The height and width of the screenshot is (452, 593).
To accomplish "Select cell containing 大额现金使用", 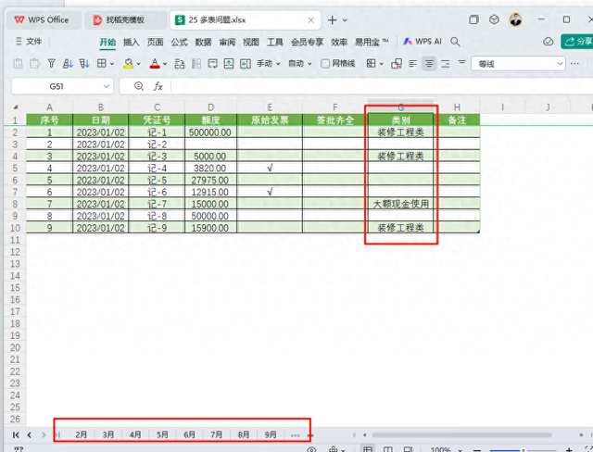I will 400,204.
